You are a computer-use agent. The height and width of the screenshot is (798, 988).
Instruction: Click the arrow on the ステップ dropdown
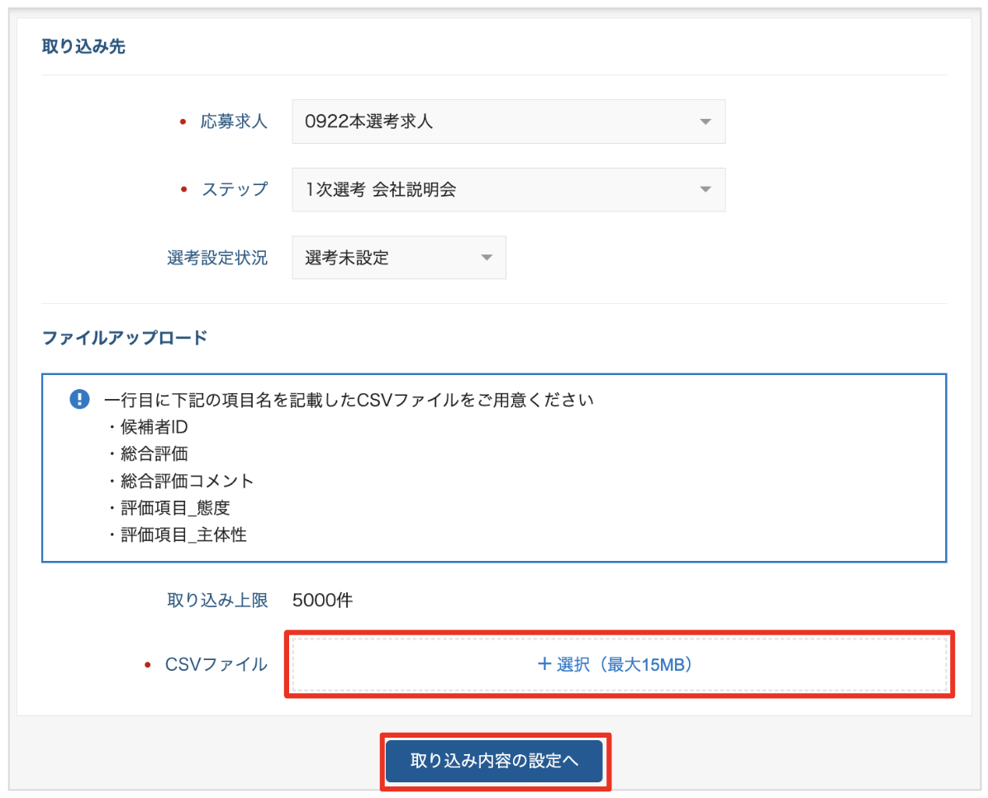705,190
